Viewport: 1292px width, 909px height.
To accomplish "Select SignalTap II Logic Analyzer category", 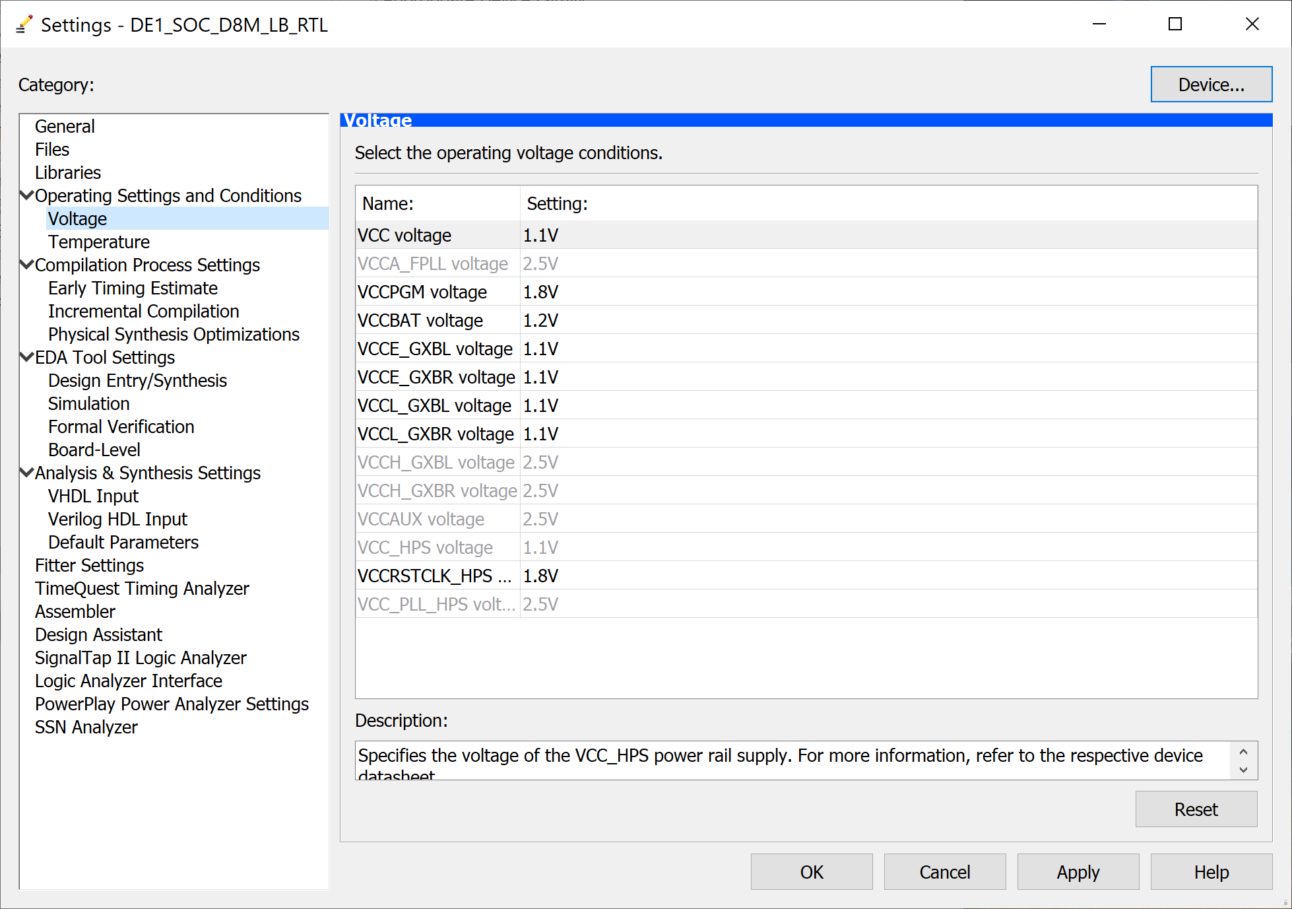I will click(141, 657).
